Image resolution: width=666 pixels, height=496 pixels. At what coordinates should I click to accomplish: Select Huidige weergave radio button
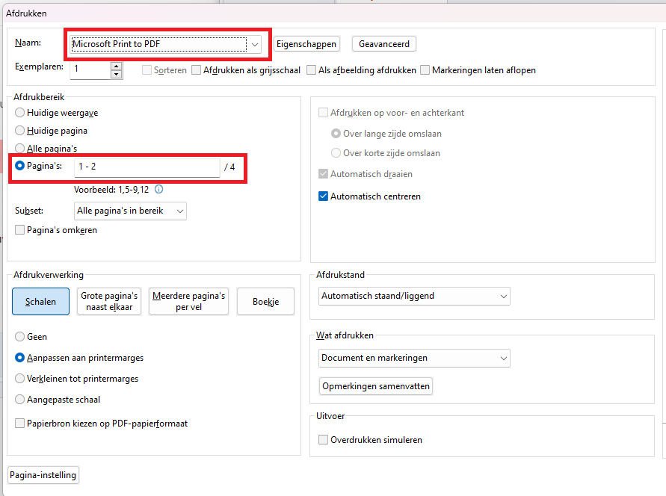tap(19, 113)
